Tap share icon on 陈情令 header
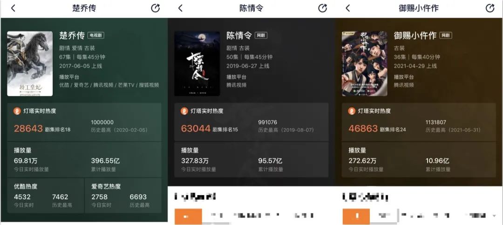 point(322,8)
